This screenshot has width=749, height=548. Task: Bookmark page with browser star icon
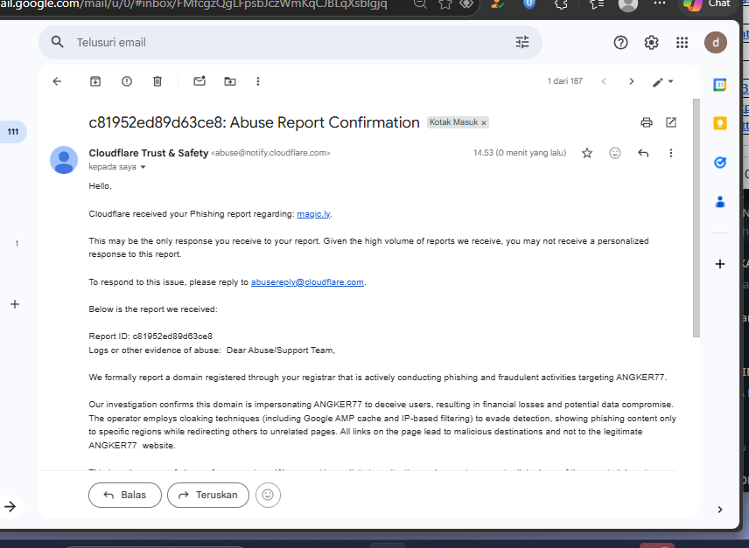(x=445, y=4)
